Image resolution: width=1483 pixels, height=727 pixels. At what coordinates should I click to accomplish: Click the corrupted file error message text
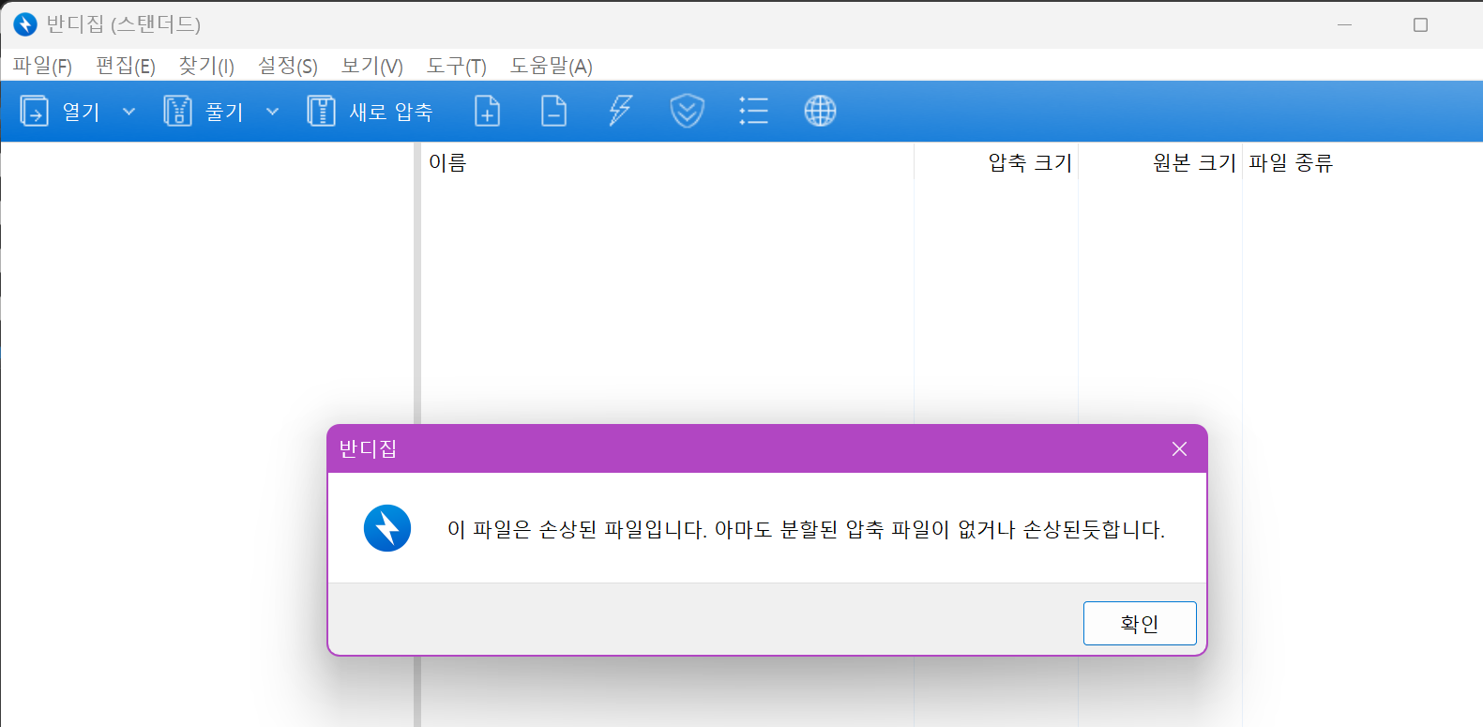(x=806, y=530)
